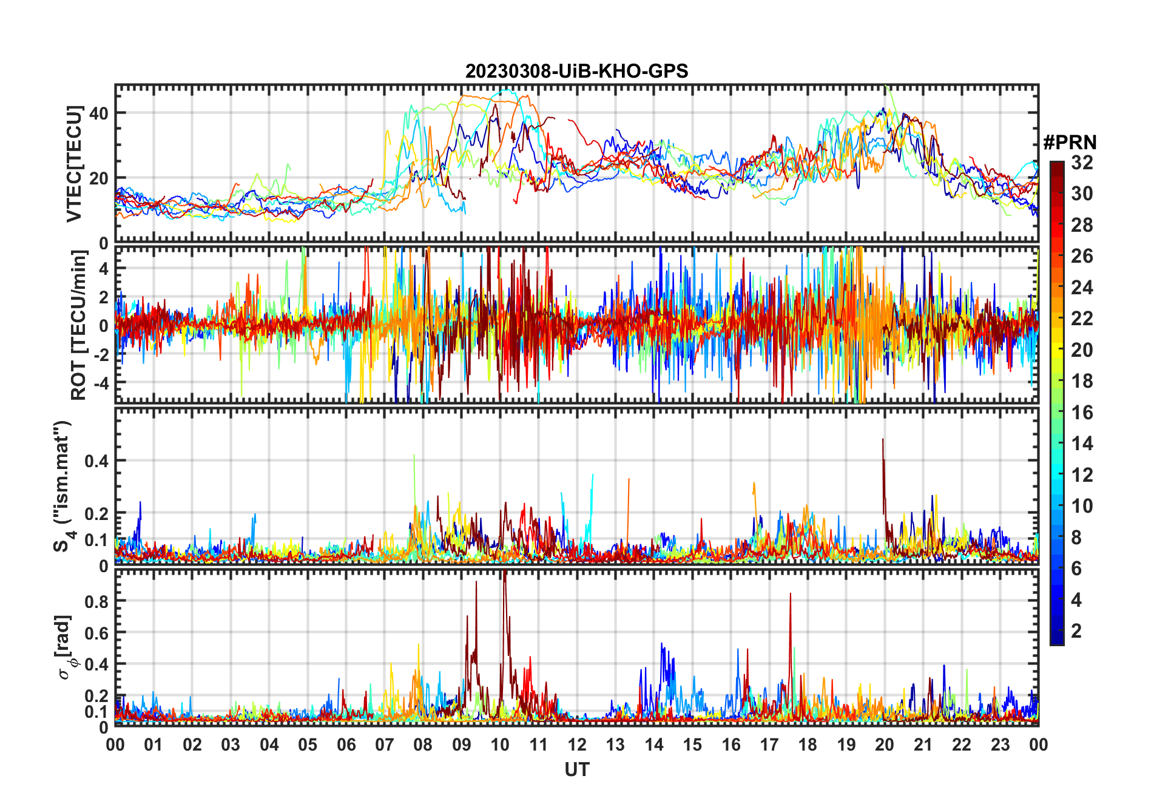Click x-axis tick label 08
Viewport: 1154px width, 807px height.
pyautogui.click(x=423, y=745)
